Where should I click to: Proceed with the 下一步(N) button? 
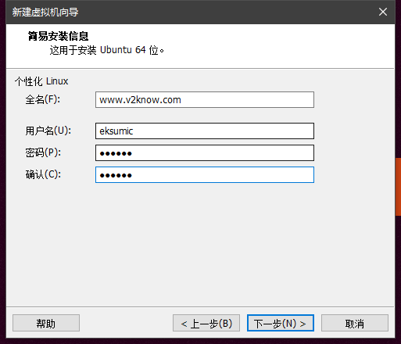pos(281,323)
